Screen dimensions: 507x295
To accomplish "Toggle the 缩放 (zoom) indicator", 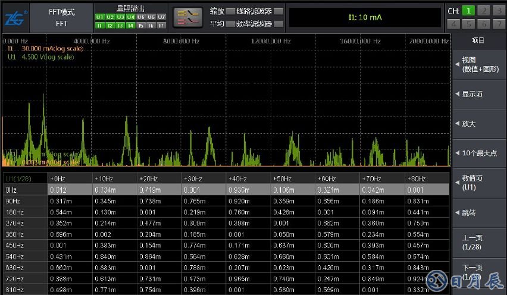I will tap(231, 11).
